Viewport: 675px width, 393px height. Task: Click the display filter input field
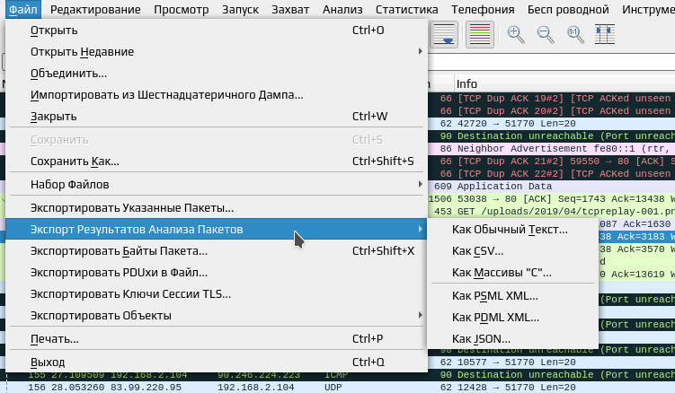pyautogui.click(x=552, y=62)
